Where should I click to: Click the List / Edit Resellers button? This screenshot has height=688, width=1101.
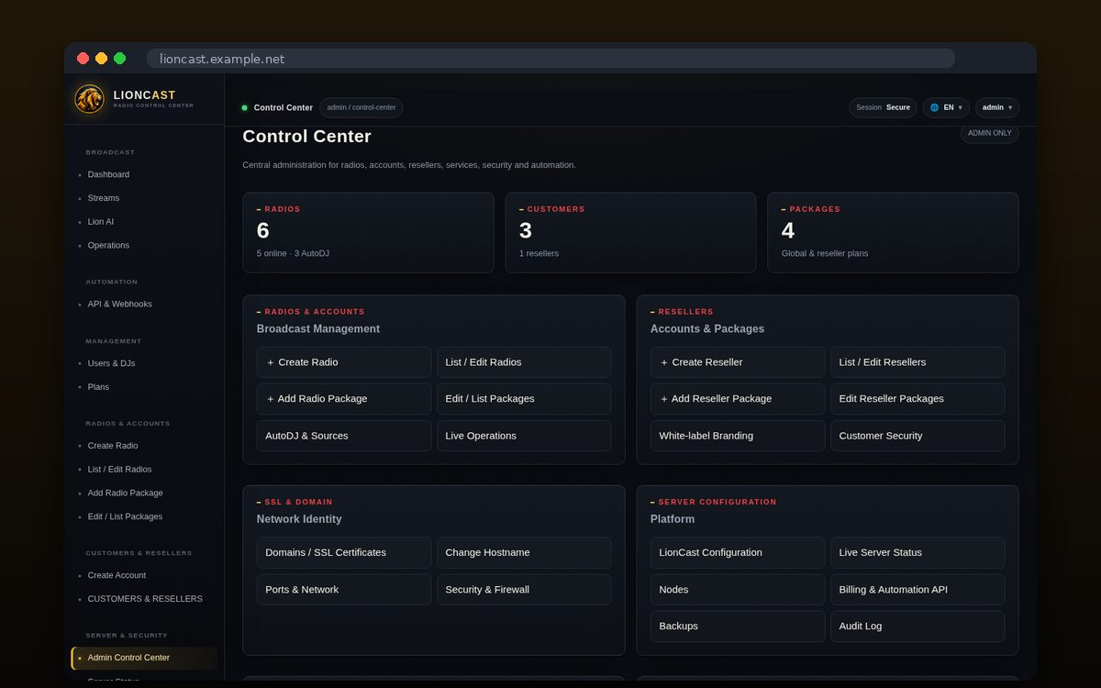[x=917, y=362]
